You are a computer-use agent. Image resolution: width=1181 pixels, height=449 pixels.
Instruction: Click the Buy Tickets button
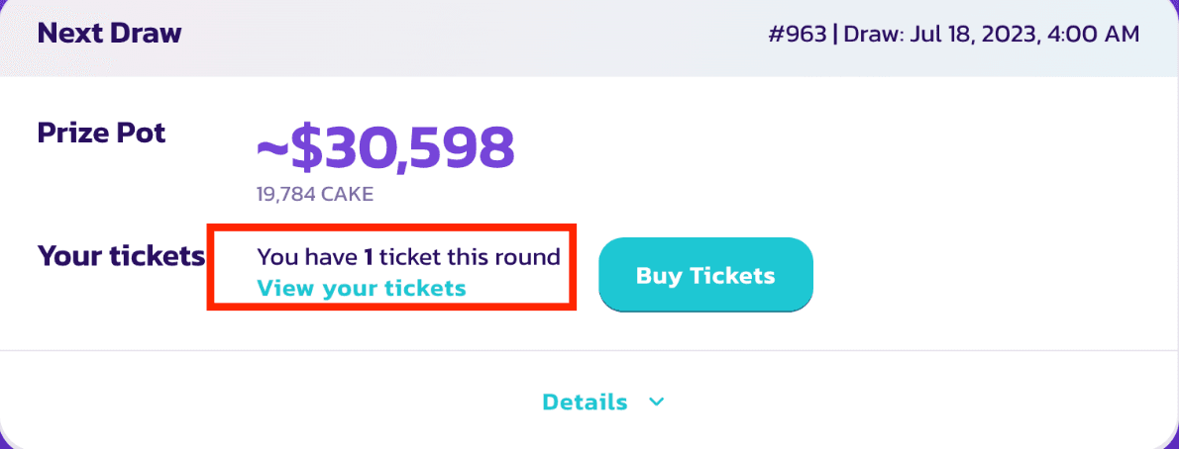point(705,275)
